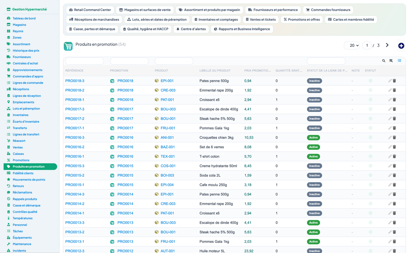Screen dimensions: 410x253
Task: Delete row PRO0014-1 with trash icon
Action: [x=394, y=213]
